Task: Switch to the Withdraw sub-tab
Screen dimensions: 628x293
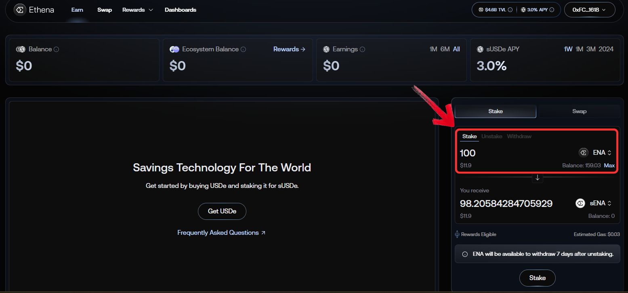Action: (x=519, y=137)
